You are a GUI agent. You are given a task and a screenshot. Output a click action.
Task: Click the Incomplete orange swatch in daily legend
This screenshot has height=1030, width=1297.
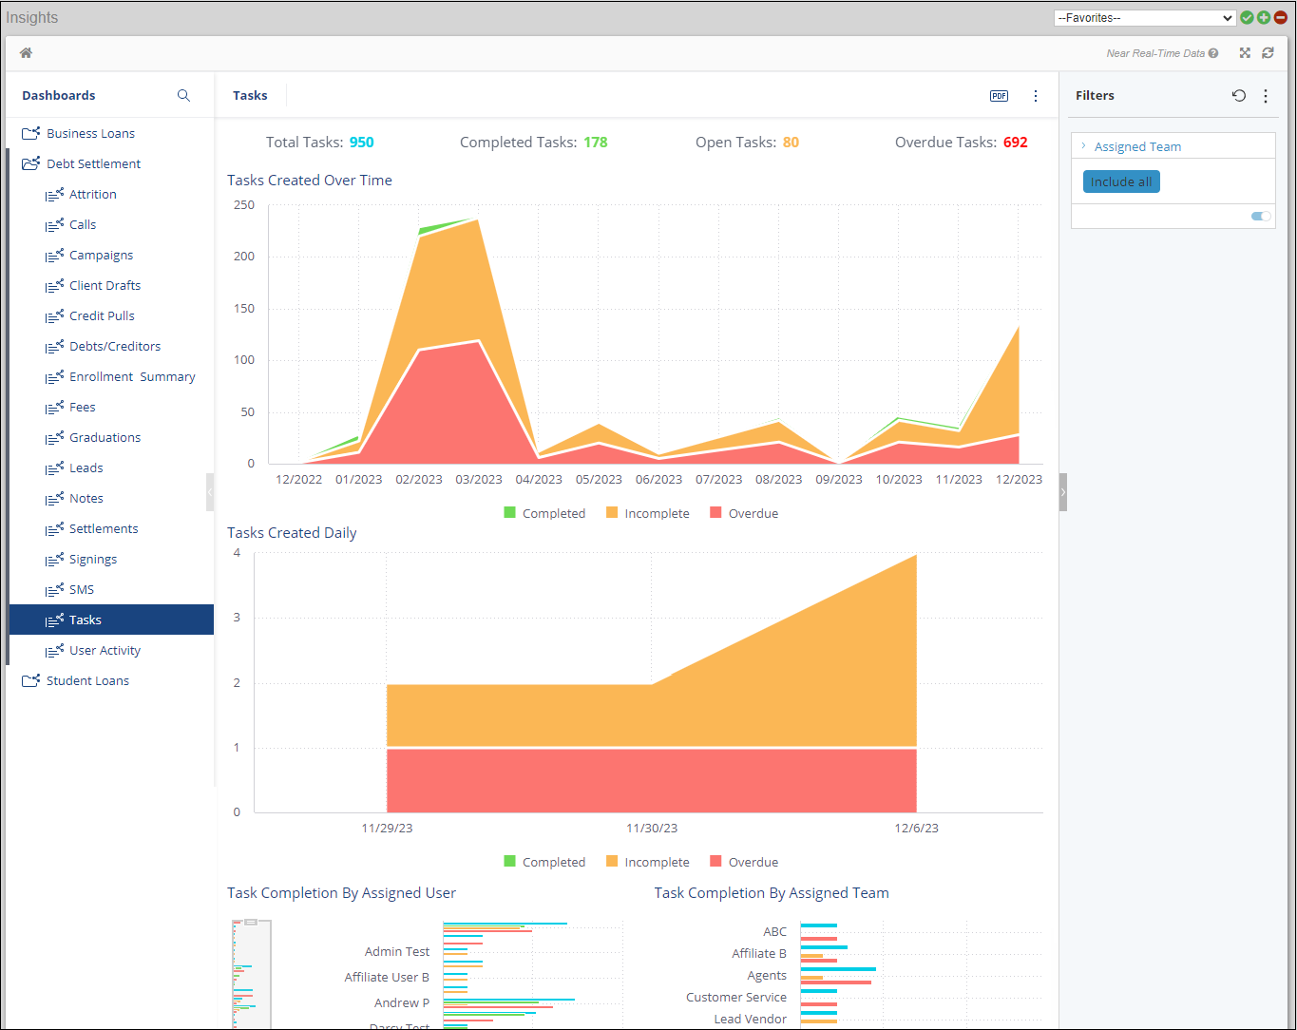612,862
